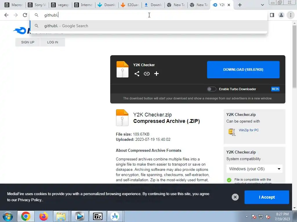Click the DOWNLOAD (189.67KB) button
This screenshot has width=297, height=222.
tap(243, 69)
